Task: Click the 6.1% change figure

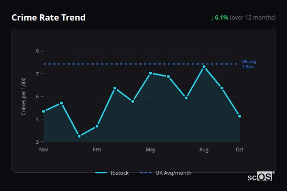Action: (221, 18)
